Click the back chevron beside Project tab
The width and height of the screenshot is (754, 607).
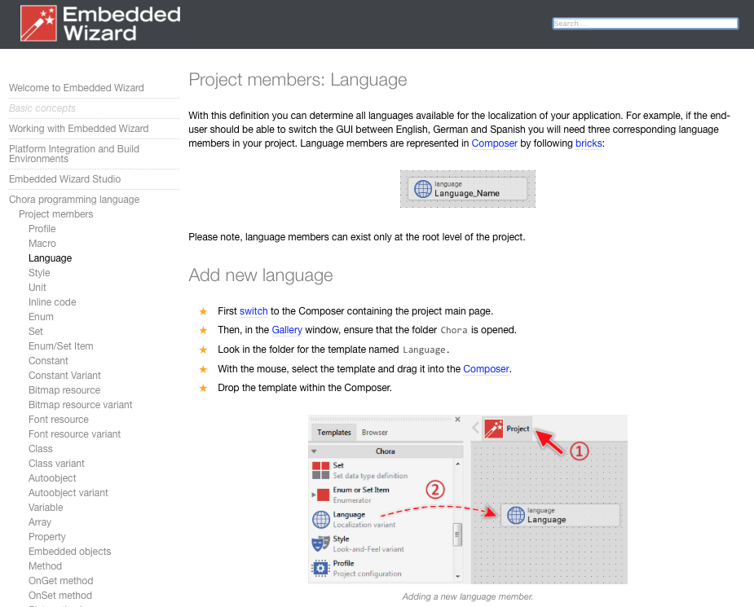476,428
